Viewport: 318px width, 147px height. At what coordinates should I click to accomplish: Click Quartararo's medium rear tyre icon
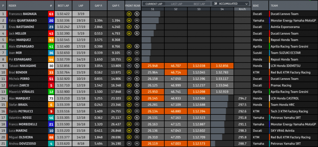137,20
